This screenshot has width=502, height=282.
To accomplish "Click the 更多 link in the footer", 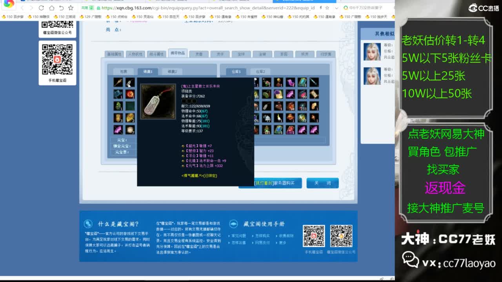I will point(283,243).
